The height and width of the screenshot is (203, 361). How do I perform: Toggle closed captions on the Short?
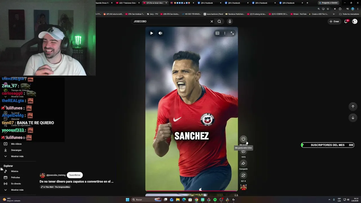[217, 33]
